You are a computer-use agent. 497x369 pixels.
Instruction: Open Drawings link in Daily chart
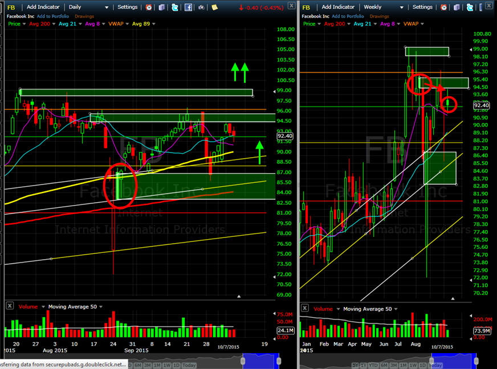click(84, 16)
